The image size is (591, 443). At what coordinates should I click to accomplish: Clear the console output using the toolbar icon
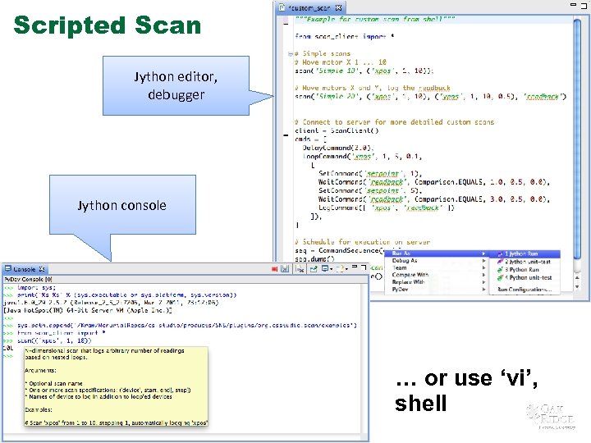click(x=300, y=269)
